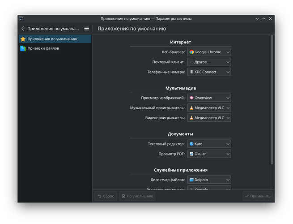This screenshot has width=293, height=224.
Task: Click the main page title Приложения по умолчанию
Action: (x=132, y=29)
